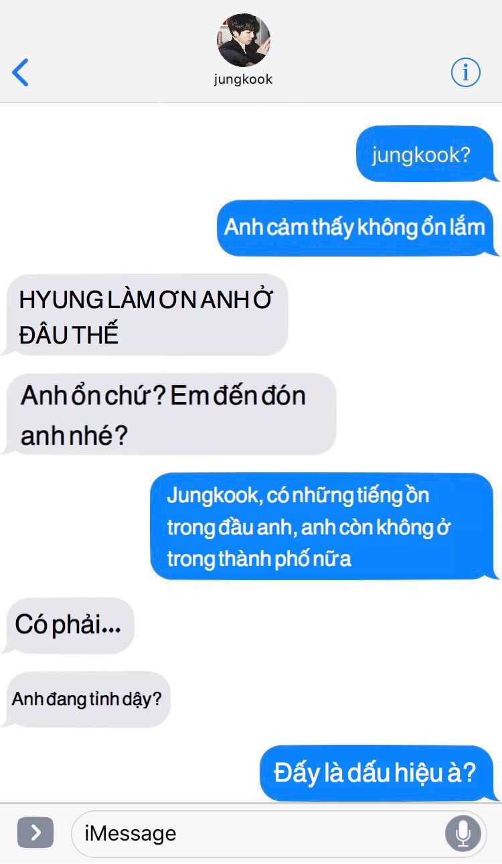Tap the "Anh đang tỉnh dậy?" bubble
This screenshot has height=864, width=502.
86,699
